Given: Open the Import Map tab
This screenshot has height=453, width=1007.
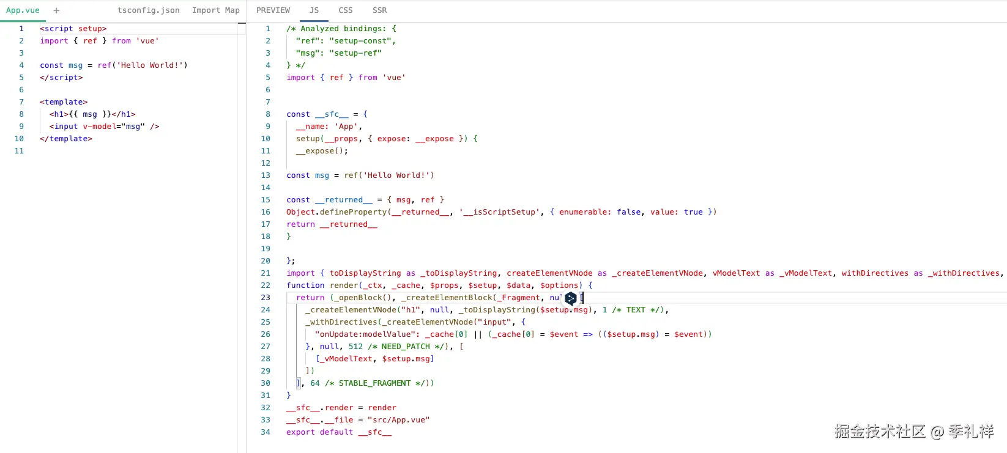Looking at the screenshot, I should [215, 10].
